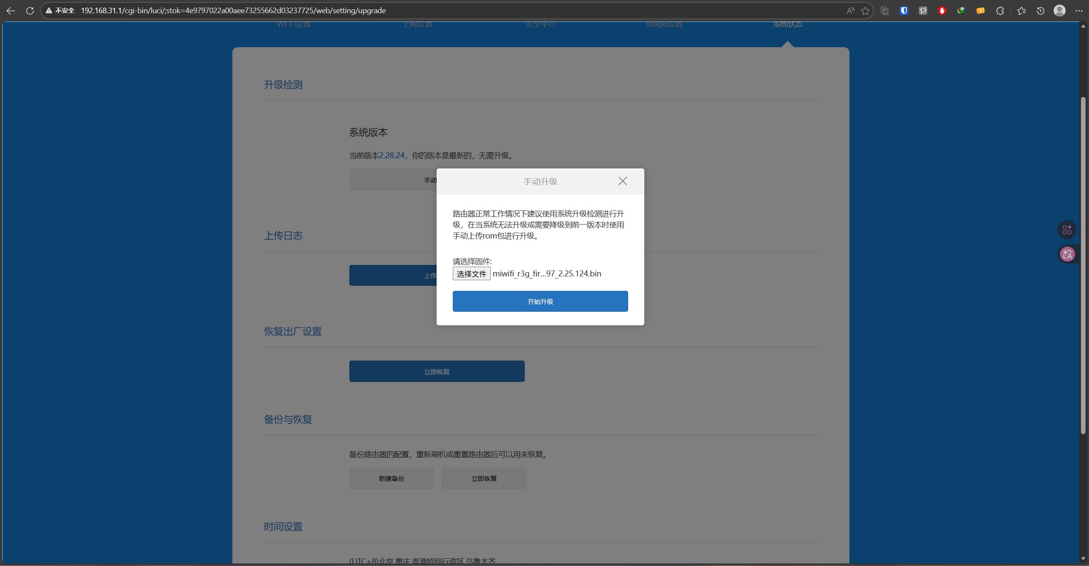Viewport: 1089px width, 566px height.
Task: Open browser Settings and more menu
Action: pos(1079,11)
